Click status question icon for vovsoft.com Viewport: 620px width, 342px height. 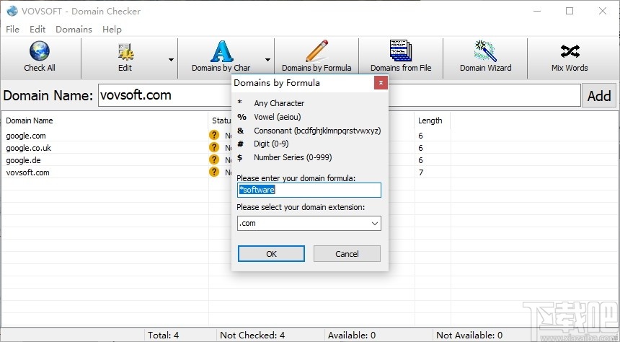[x=214, y=172]
